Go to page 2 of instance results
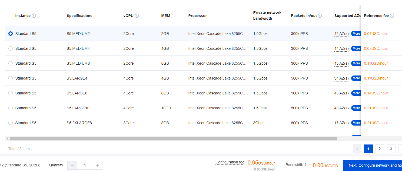402x171 pixels. click(380, 149)
